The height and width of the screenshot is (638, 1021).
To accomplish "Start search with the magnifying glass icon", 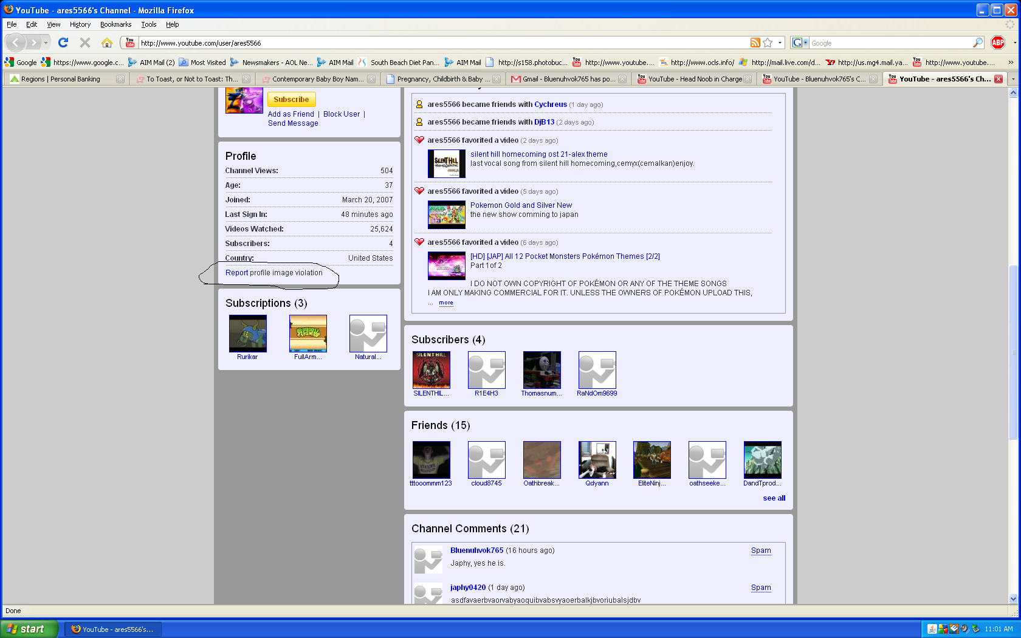I will tap(978, 43).
